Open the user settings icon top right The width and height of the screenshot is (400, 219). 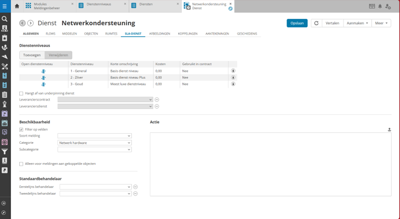(x=388, y=6)
